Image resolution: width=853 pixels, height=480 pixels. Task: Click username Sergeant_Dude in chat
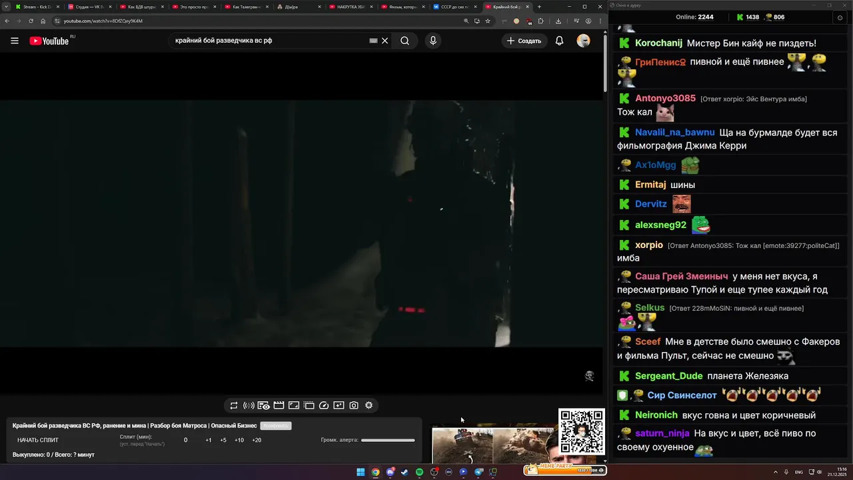tap(668, 376)
